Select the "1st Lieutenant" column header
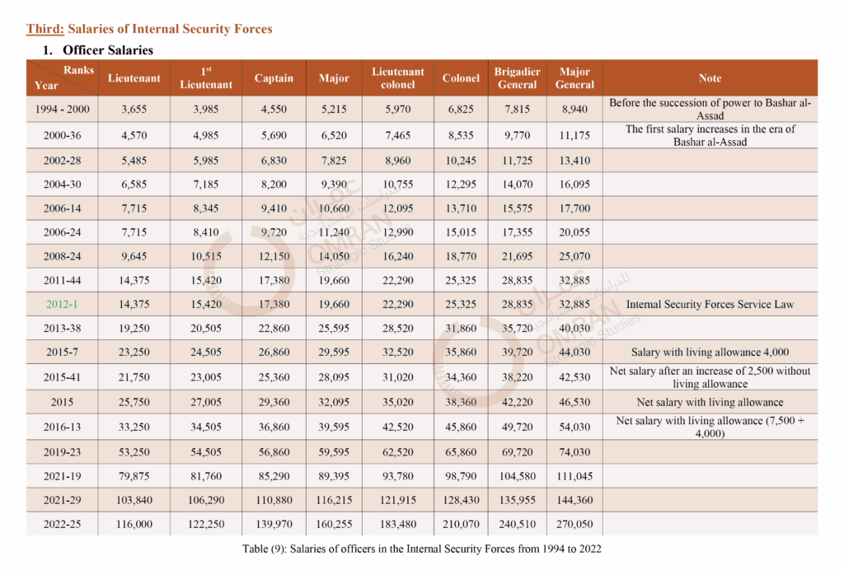This screenshot has height=570, width=844. coord(206,78)
